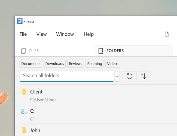Open the Window menu

65,34
